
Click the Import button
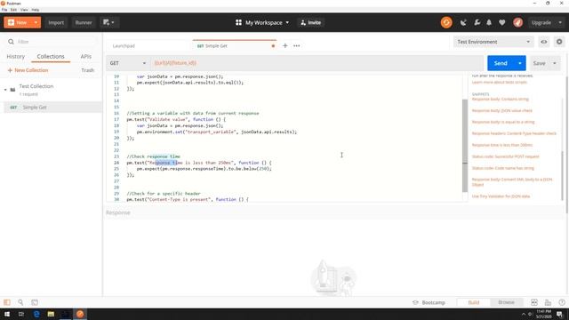click(56, 22)
